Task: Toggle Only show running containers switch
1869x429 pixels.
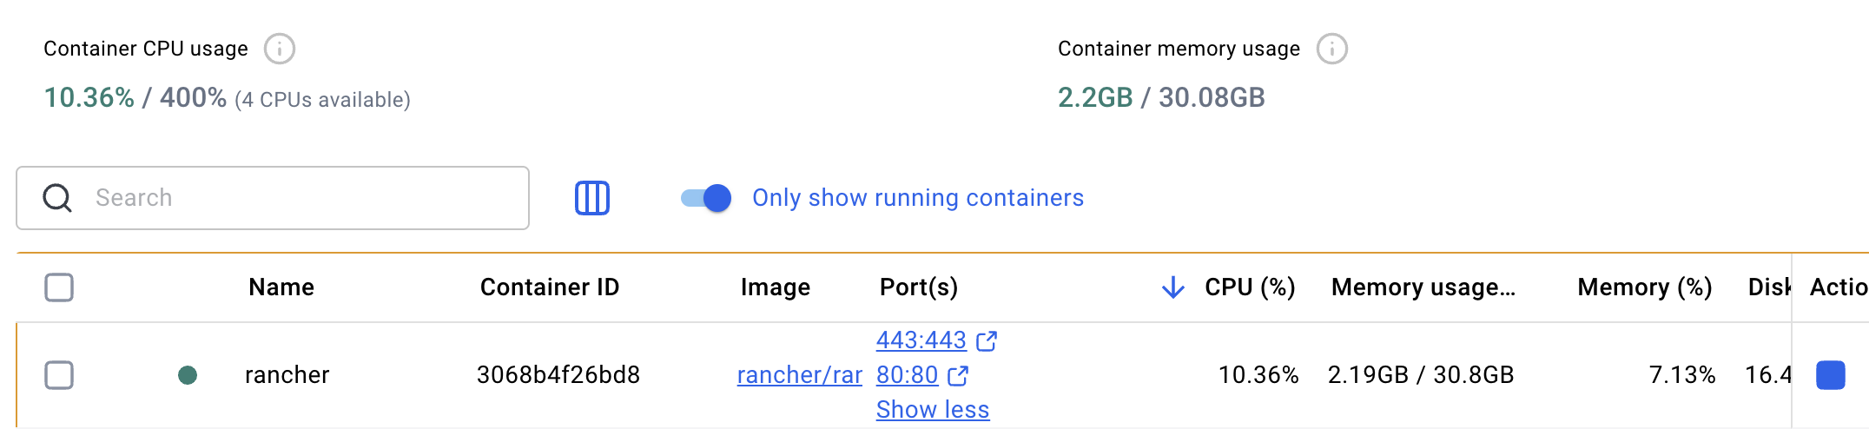Action: 706,198
